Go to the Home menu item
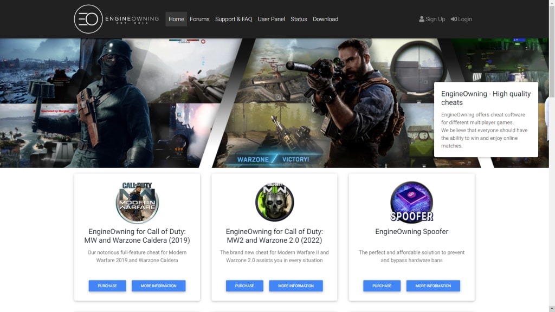 tap(176, 19)
